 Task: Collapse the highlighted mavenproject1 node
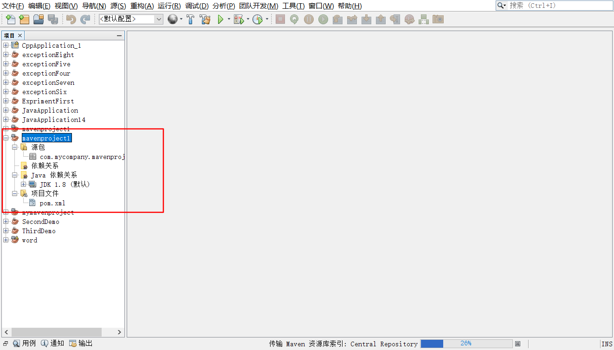pos(6,138)
